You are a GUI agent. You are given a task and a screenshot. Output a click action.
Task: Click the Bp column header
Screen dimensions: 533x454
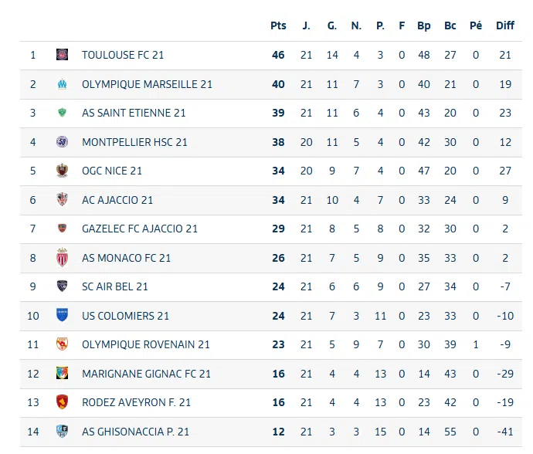click(424, 25)
